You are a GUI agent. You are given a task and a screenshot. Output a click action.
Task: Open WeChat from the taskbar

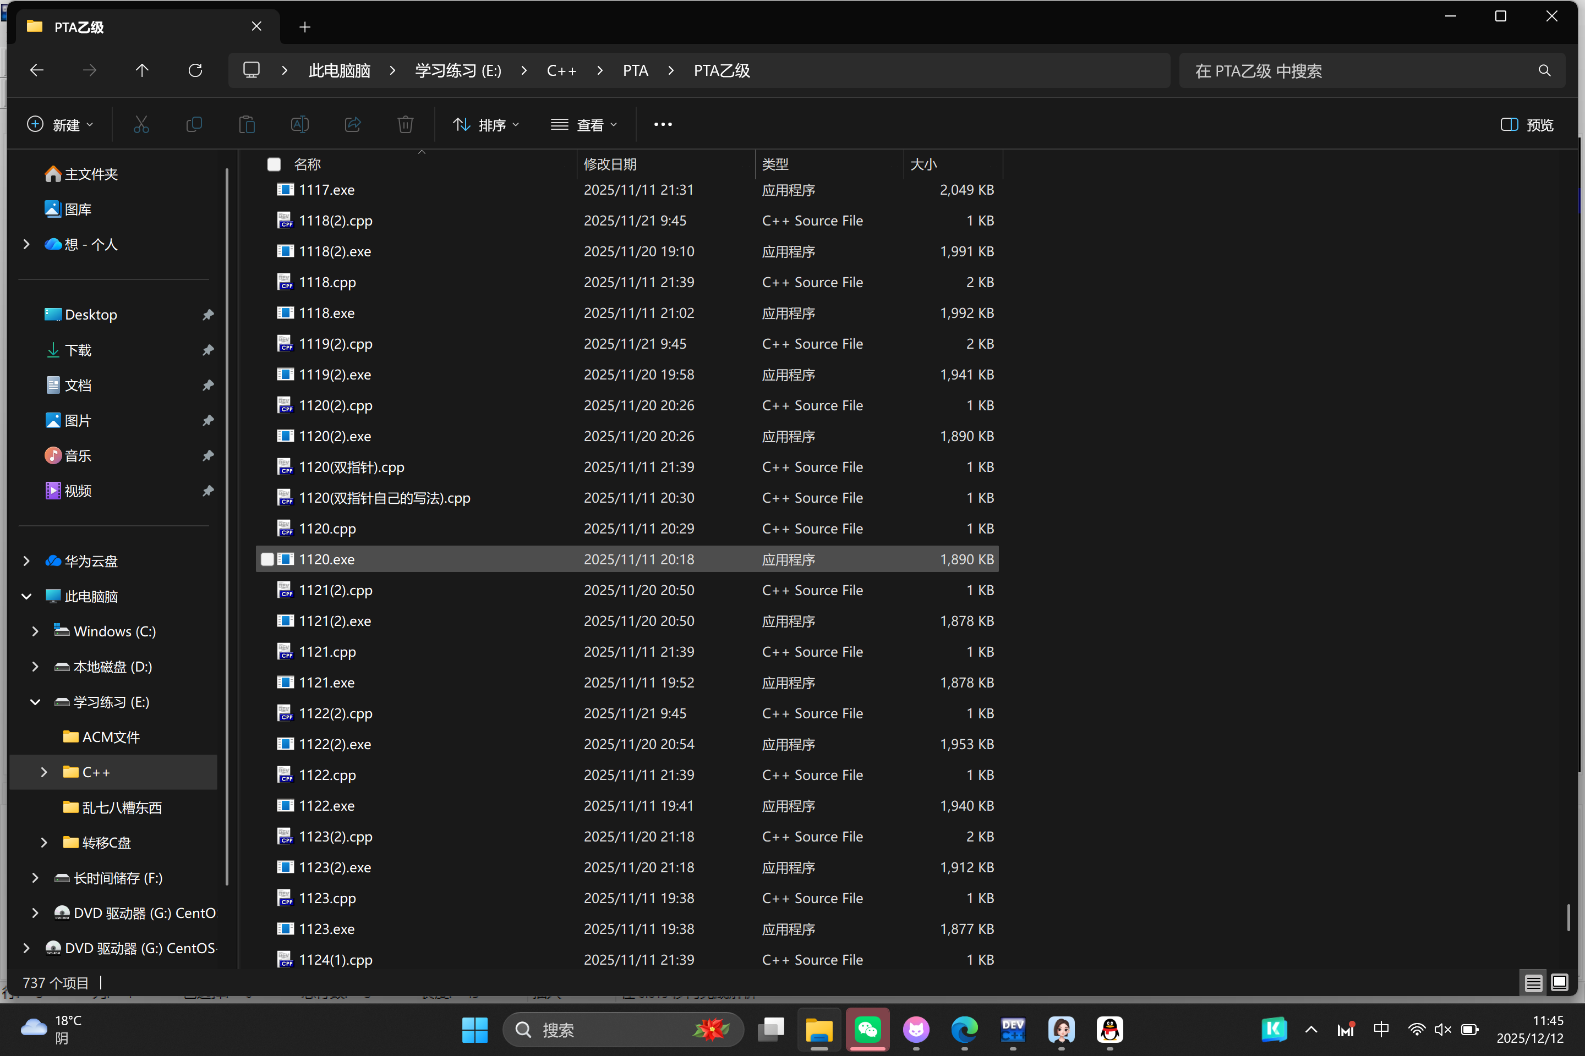867,1029
